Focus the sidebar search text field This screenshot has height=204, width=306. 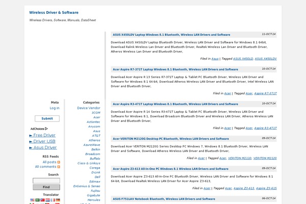(x=46, y=181)
